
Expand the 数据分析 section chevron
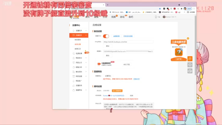[x=86, y=67]
